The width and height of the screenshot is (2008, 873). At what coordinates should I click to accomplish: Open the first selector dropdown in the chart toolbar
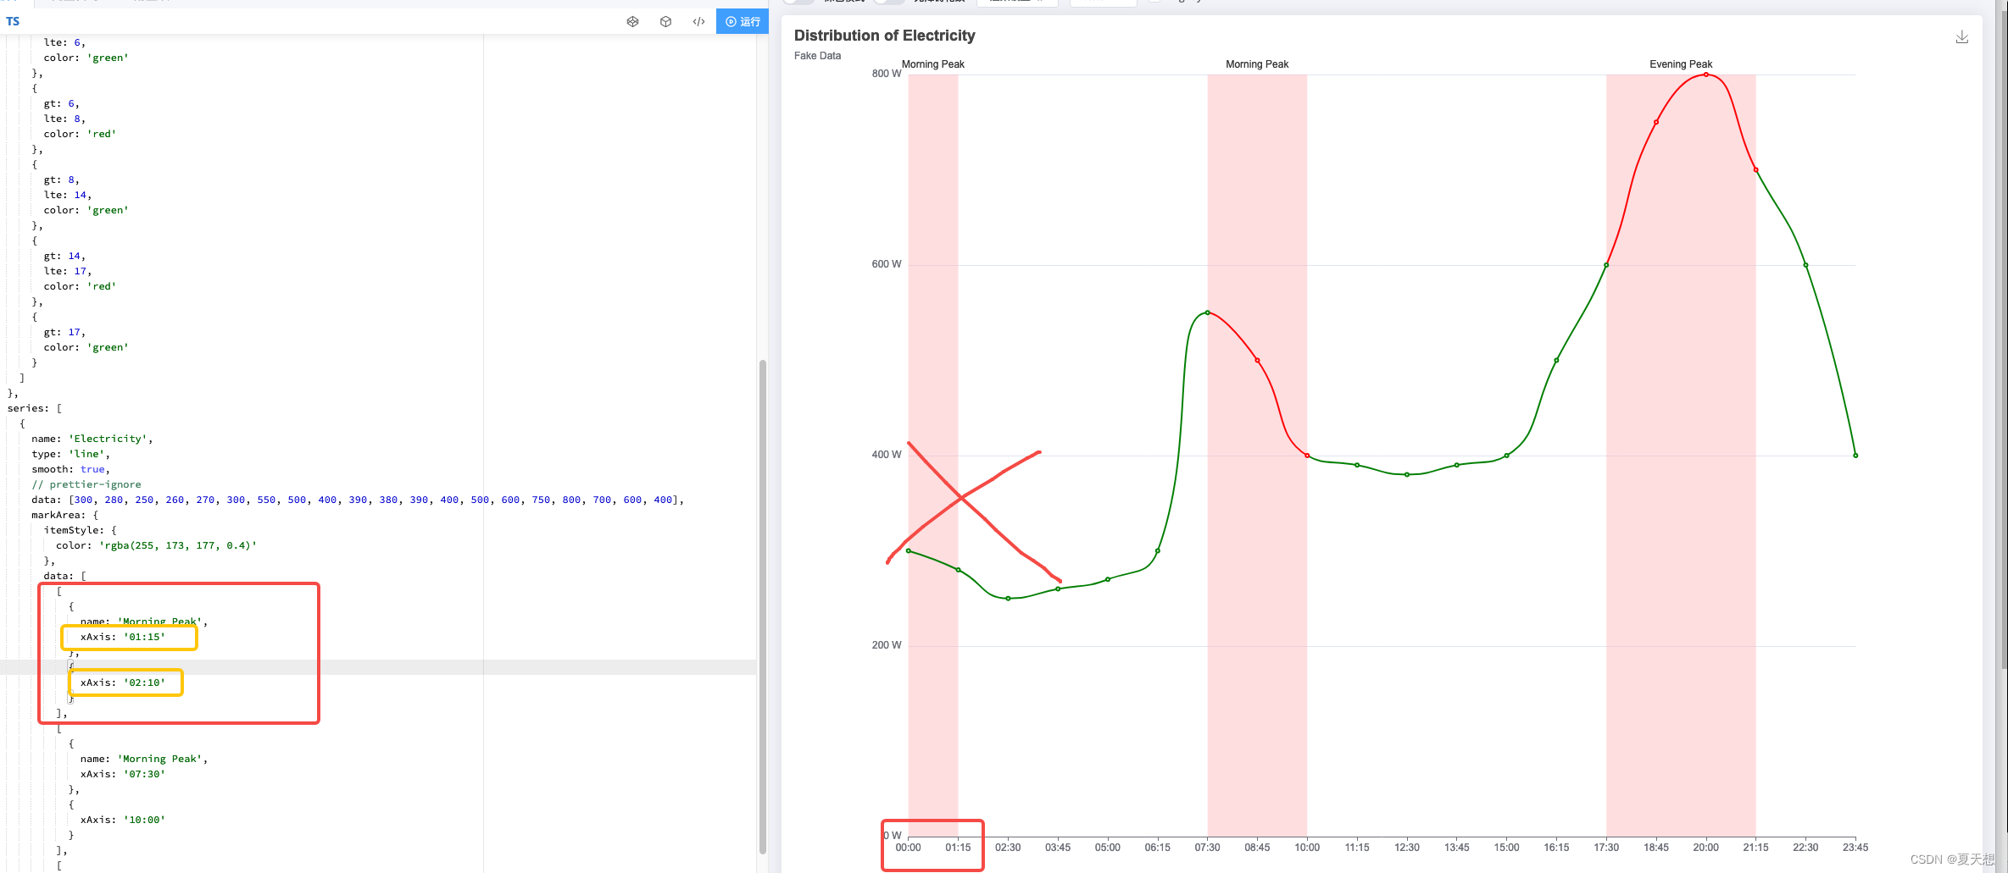pos(1016,2)
